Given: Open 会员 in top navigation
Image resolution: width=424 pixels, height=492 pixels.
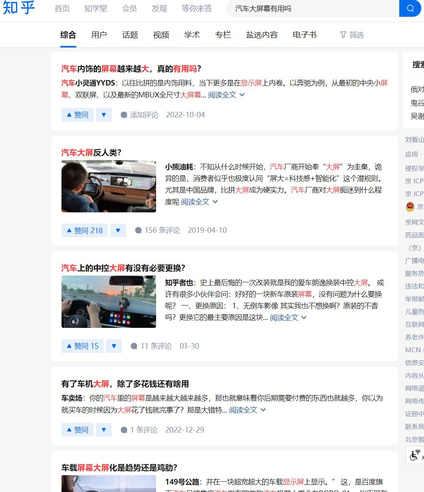Looking at the screenshot, I should point(129,8).
